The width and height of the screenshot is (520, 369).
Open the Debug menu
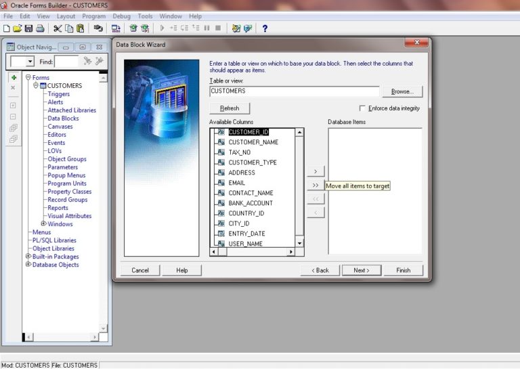[x=121, y=16]
